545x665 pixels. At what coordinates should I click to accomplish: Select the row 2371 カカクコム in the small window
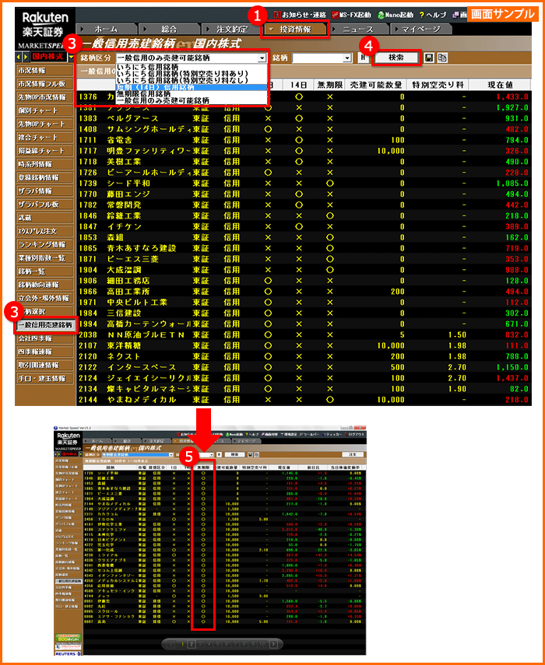224,513
